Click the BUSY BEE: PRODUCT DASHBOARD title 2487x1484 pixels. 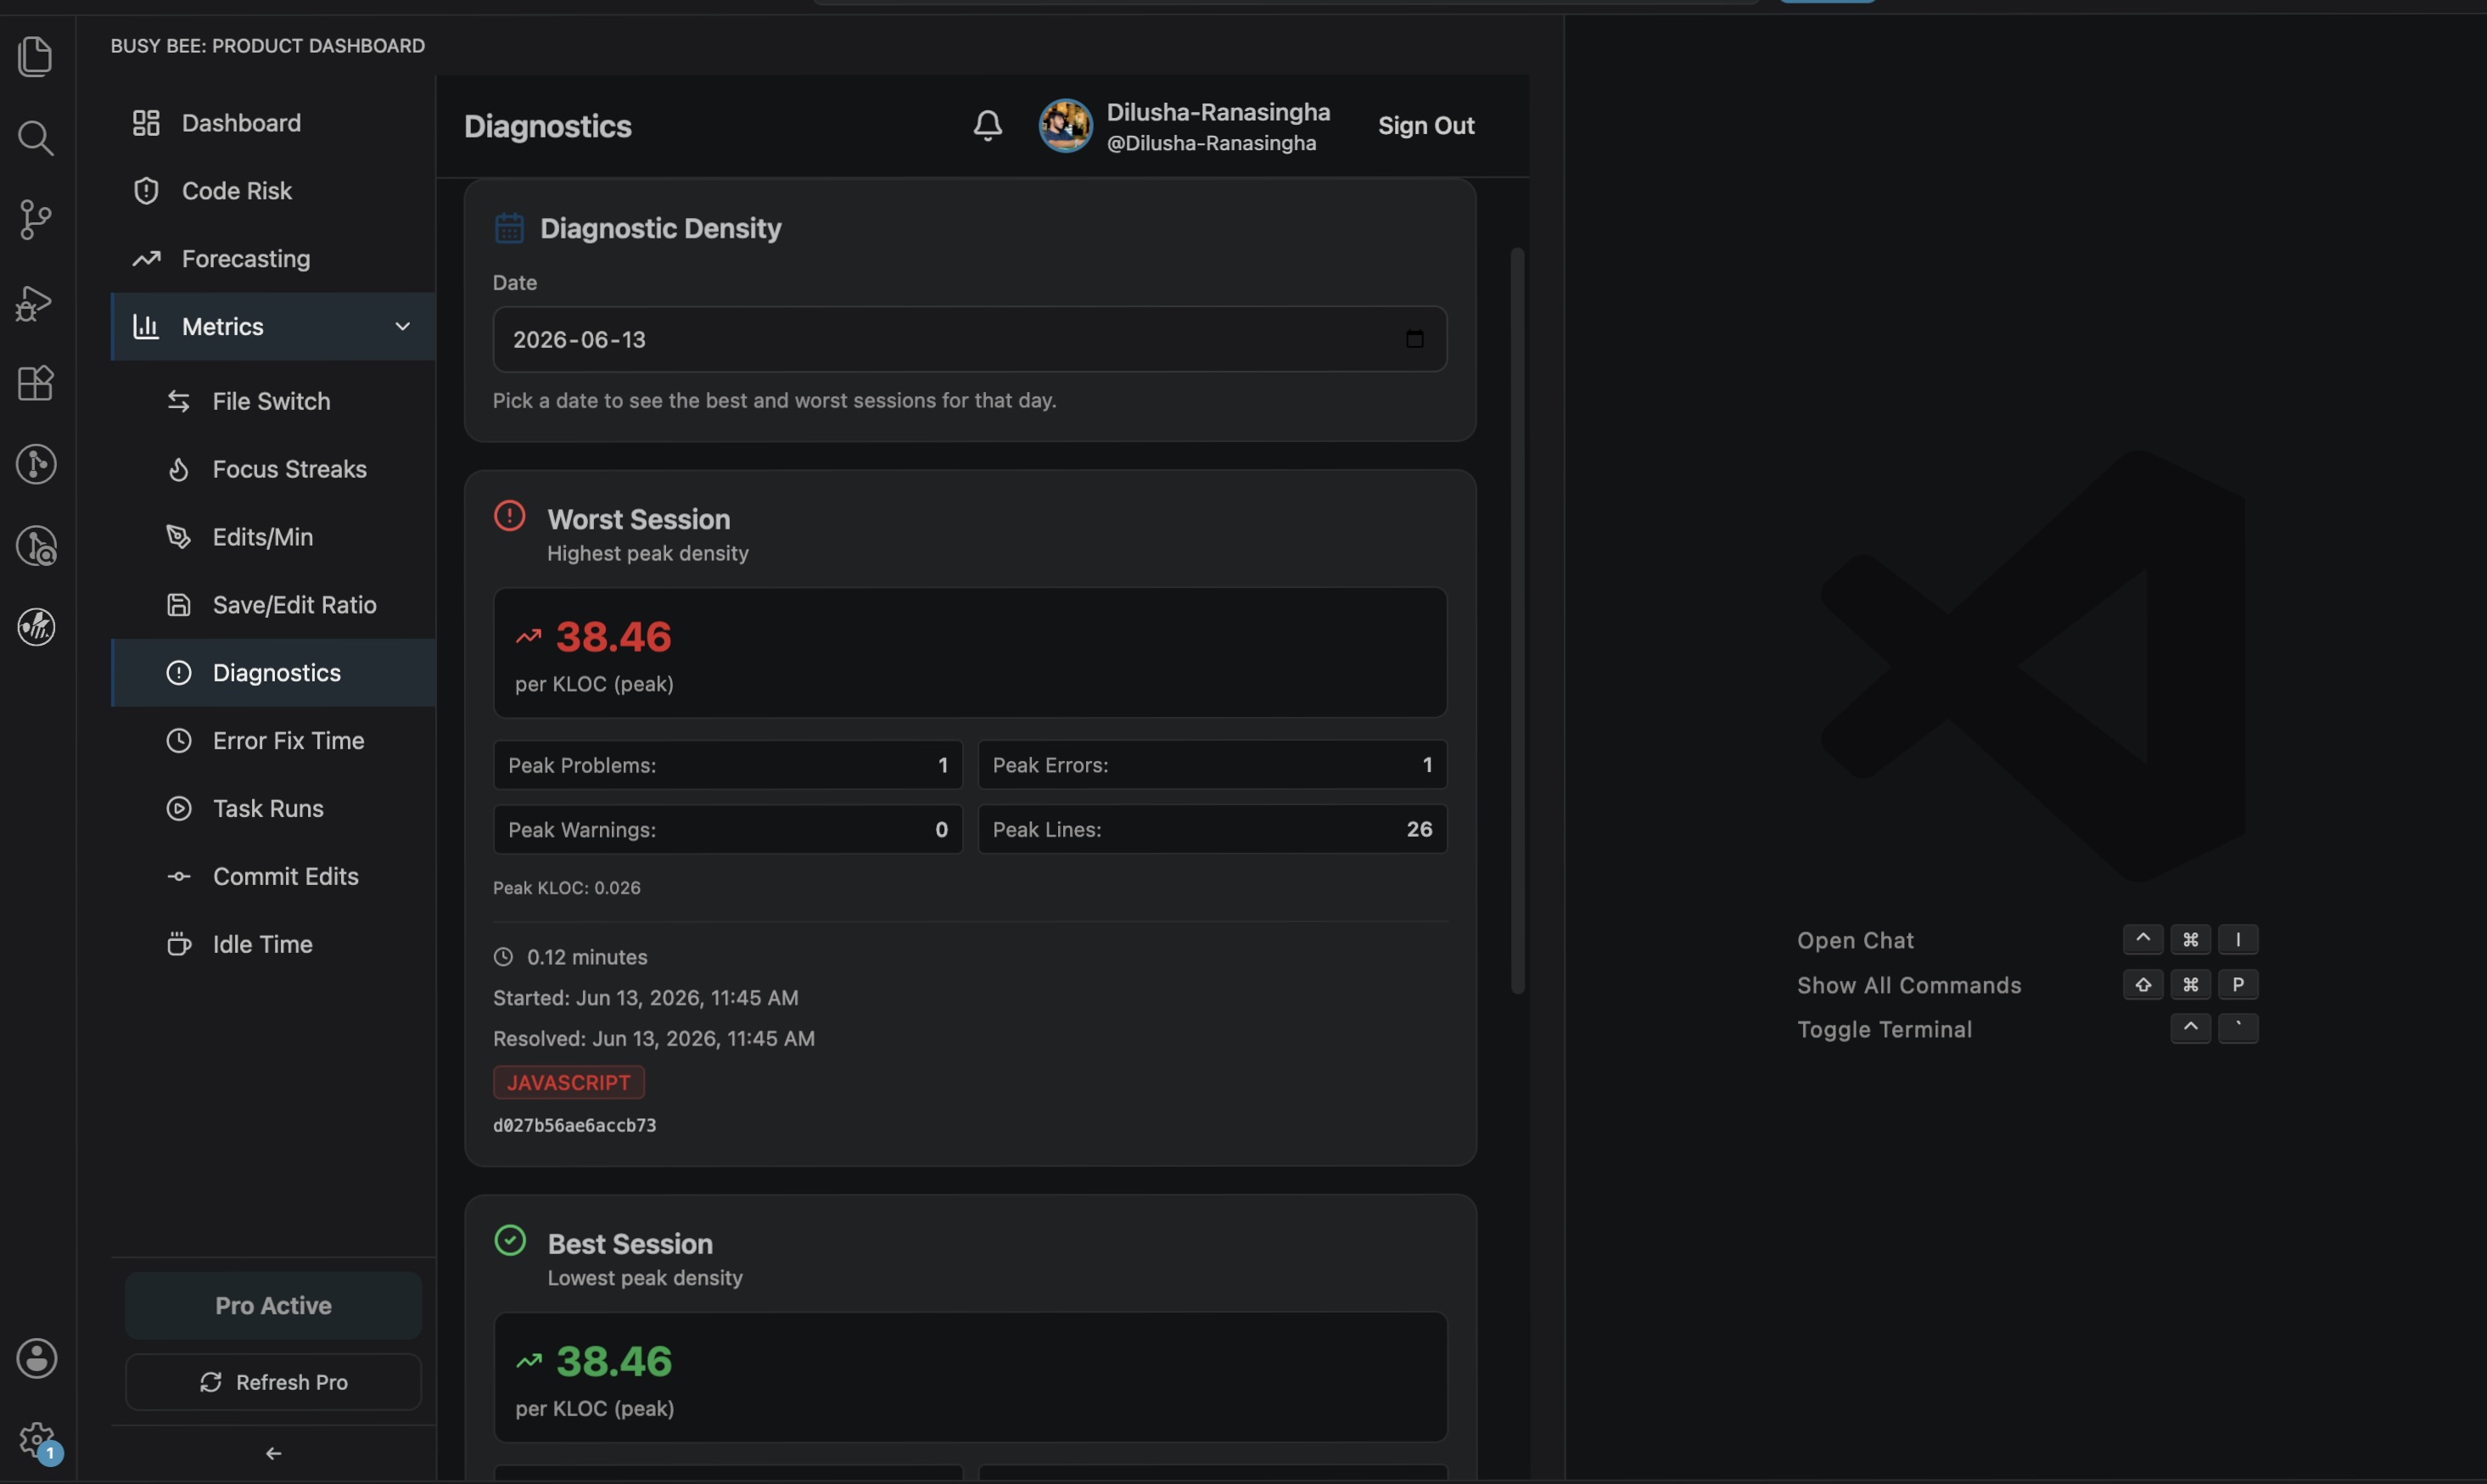tap(267, 46)
